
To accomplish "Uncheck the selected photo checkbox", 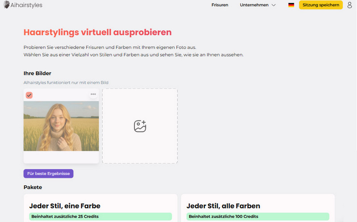I will 29,95.
